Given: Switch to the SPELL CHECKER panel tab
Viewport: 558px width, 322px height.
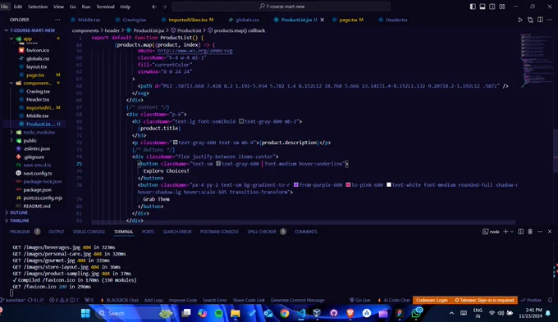Looking at the screenshot, I should pos(262,232).
